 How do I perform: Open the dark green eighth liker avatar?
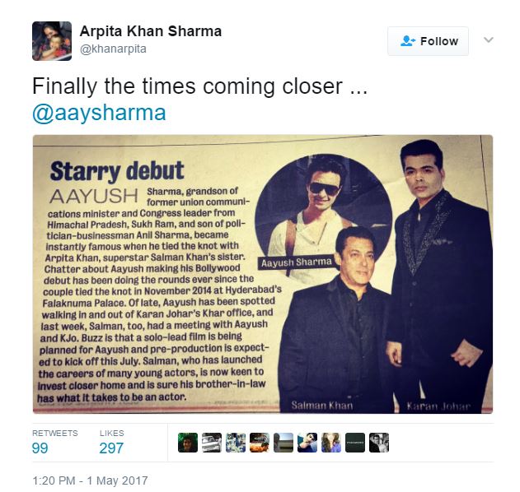coord(355,443)
